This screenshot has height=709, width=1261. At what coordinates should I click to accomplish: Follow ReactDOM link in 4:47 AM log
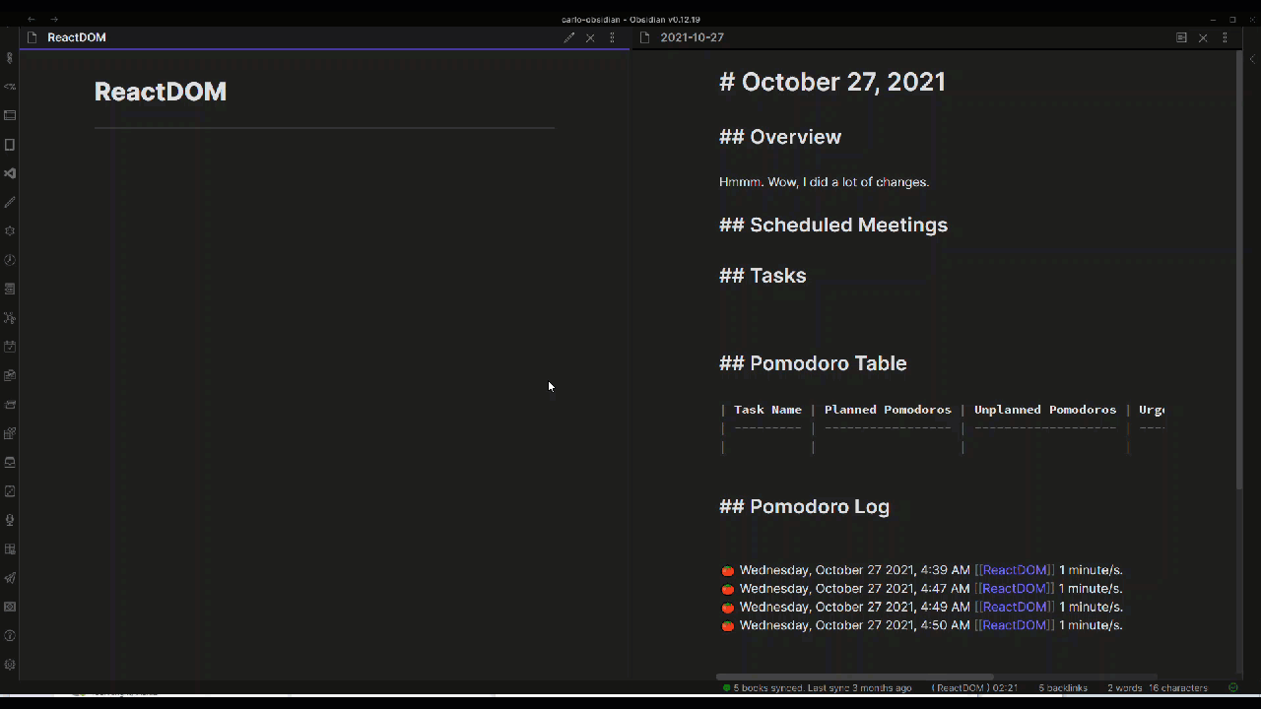coord(1015,589)
